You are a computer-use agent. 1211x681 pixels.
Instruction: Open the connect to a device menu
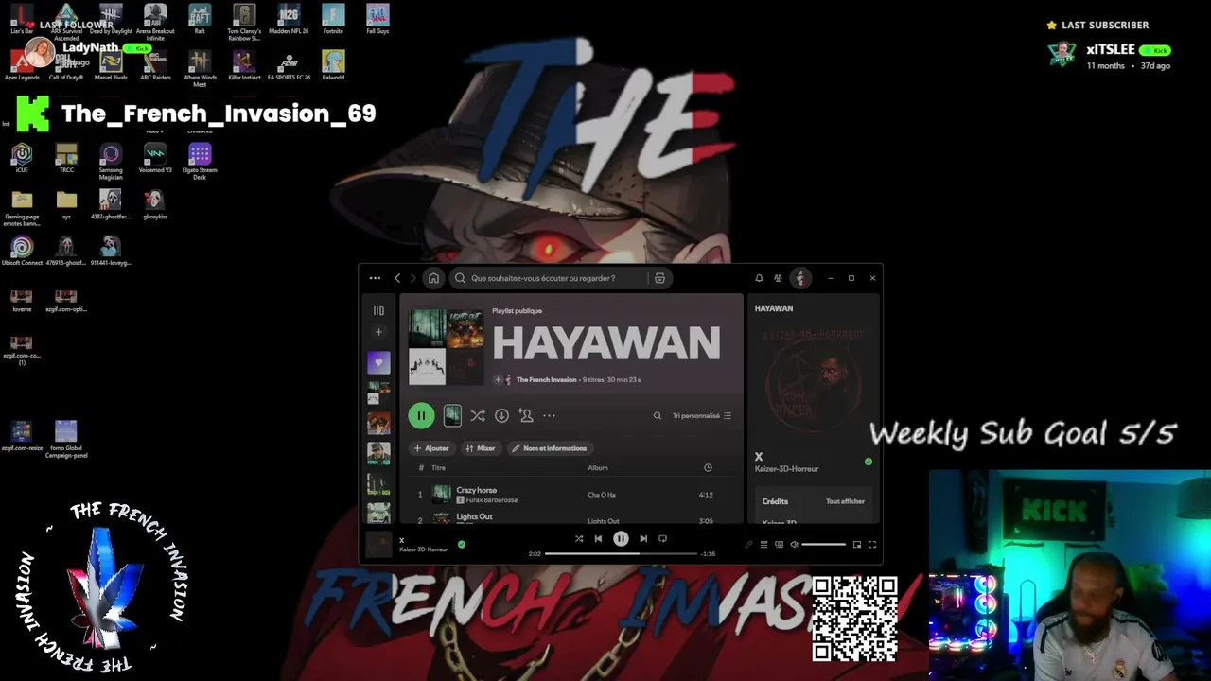779,544
